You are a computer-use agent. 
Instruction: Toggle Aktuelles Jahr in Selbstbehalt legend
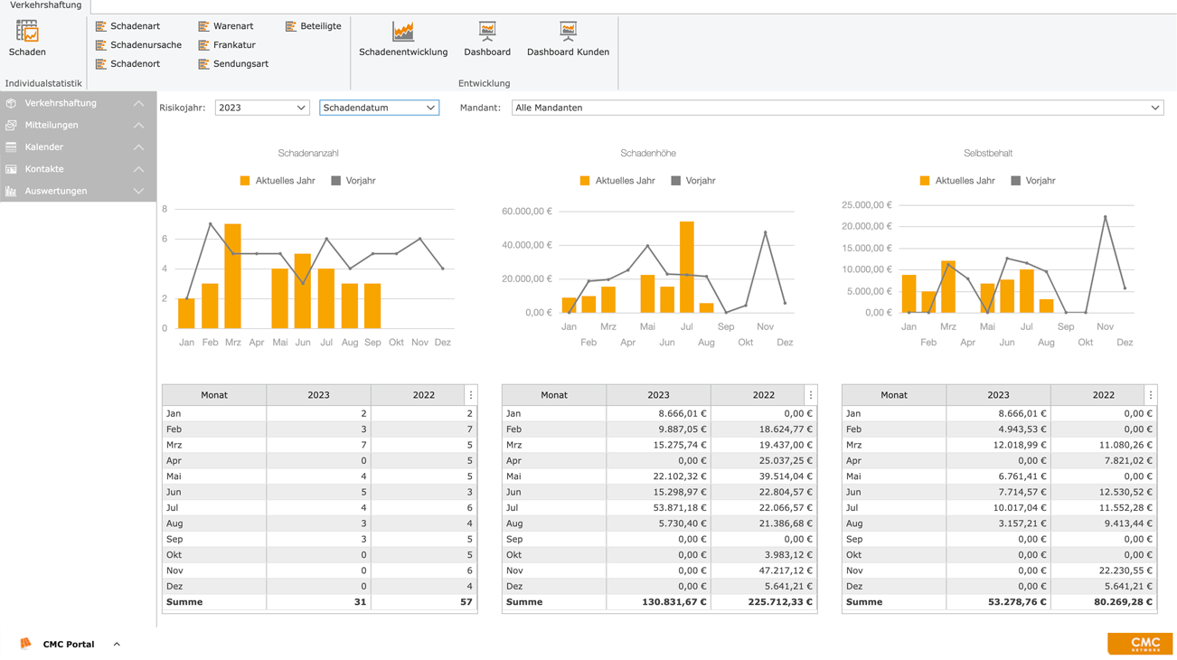[x=957, y=181]
